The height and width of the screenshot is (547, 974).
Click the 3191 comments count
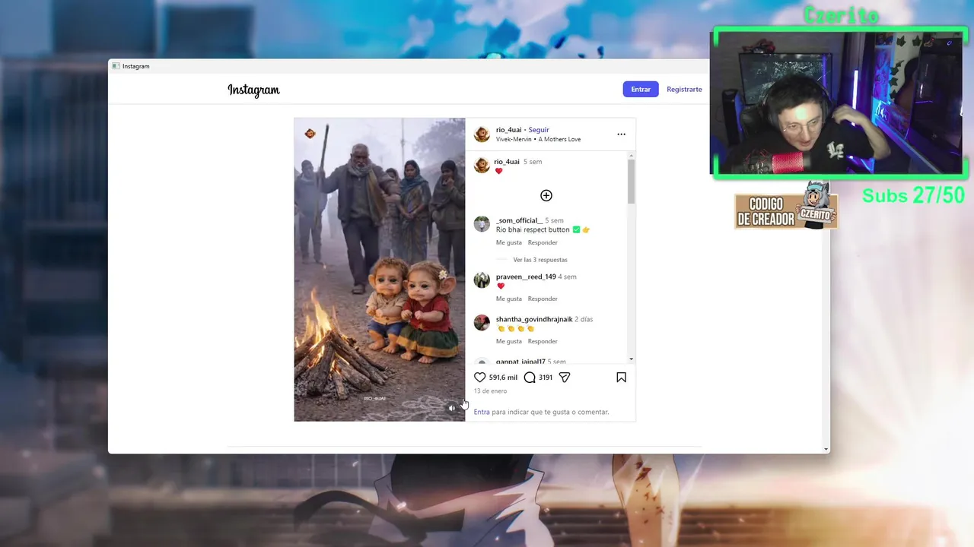(546, 378)
